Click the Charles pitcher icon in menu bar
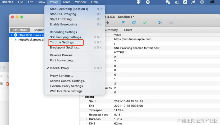This screenshot has height=125, width=220. (139, 2)
